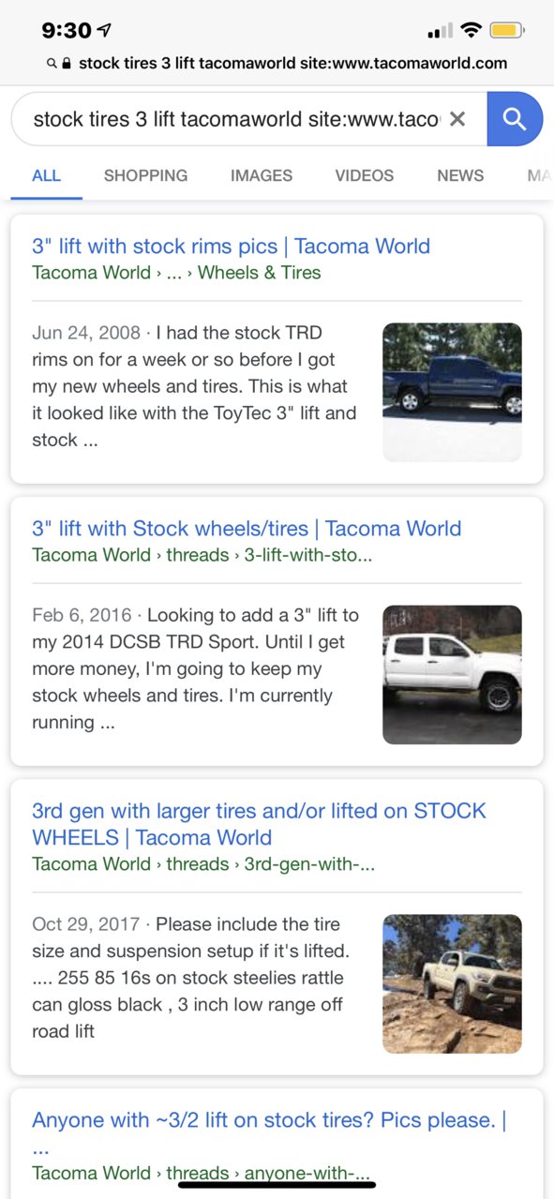Open '3rd gen with larger tires' result link
554x1199 pixels.
point(259,824)
